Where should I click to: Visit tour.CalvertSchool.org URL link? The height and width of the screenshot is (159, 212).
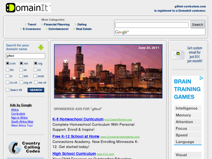(x=118, y=120)
